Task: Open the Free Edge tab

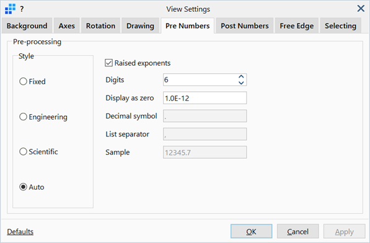Action: click(x=297, y=25)
